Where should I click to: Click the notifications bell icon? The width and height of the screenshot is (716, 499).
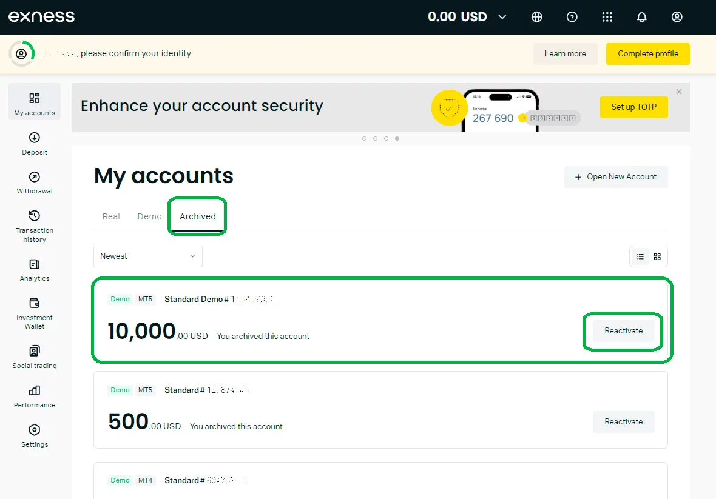(x=642, y=17)
